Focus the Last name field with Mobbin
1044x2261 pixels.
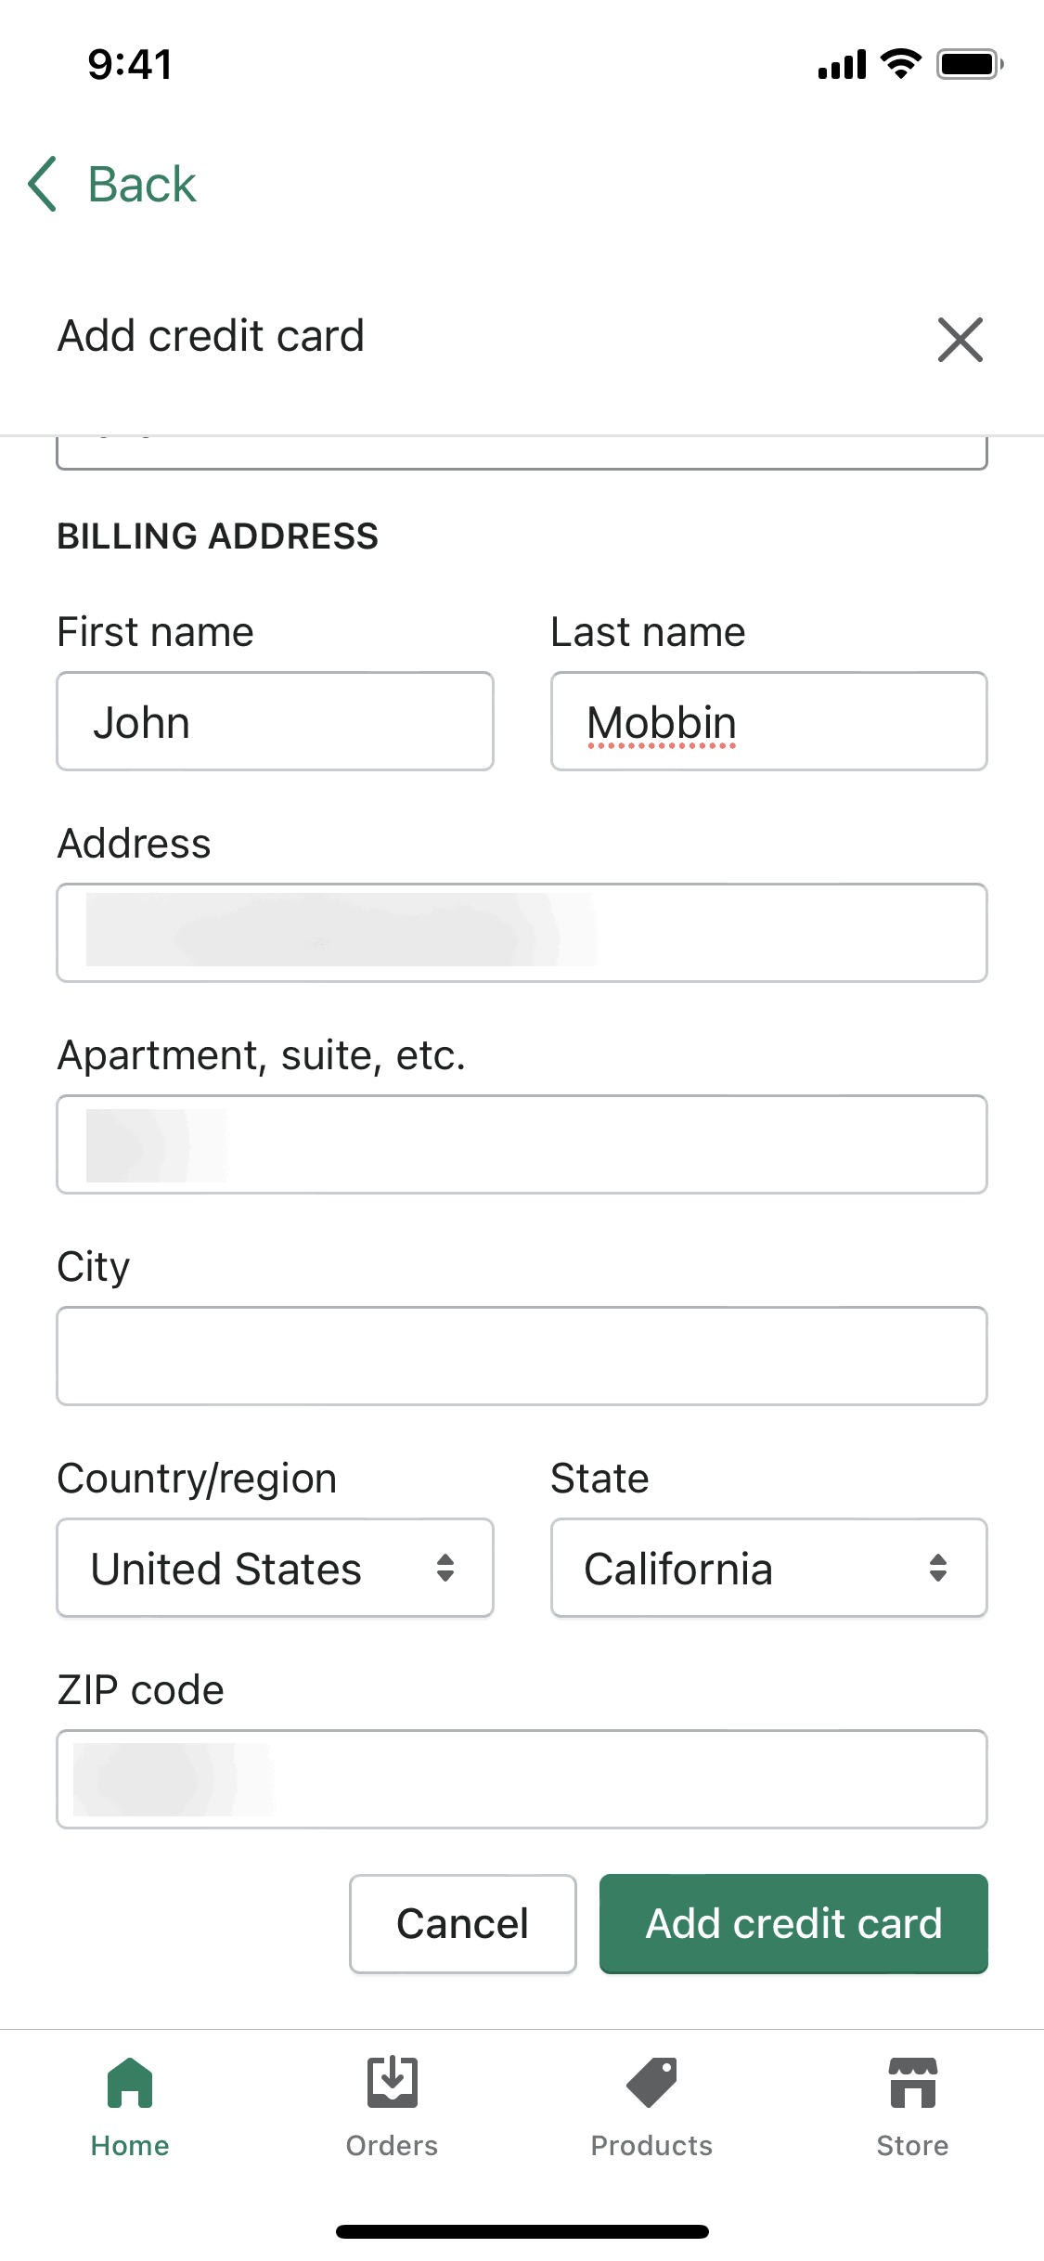[768, 722]
